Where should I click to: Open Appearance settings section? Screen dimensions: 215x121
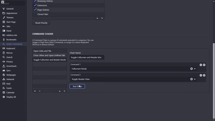12,13
